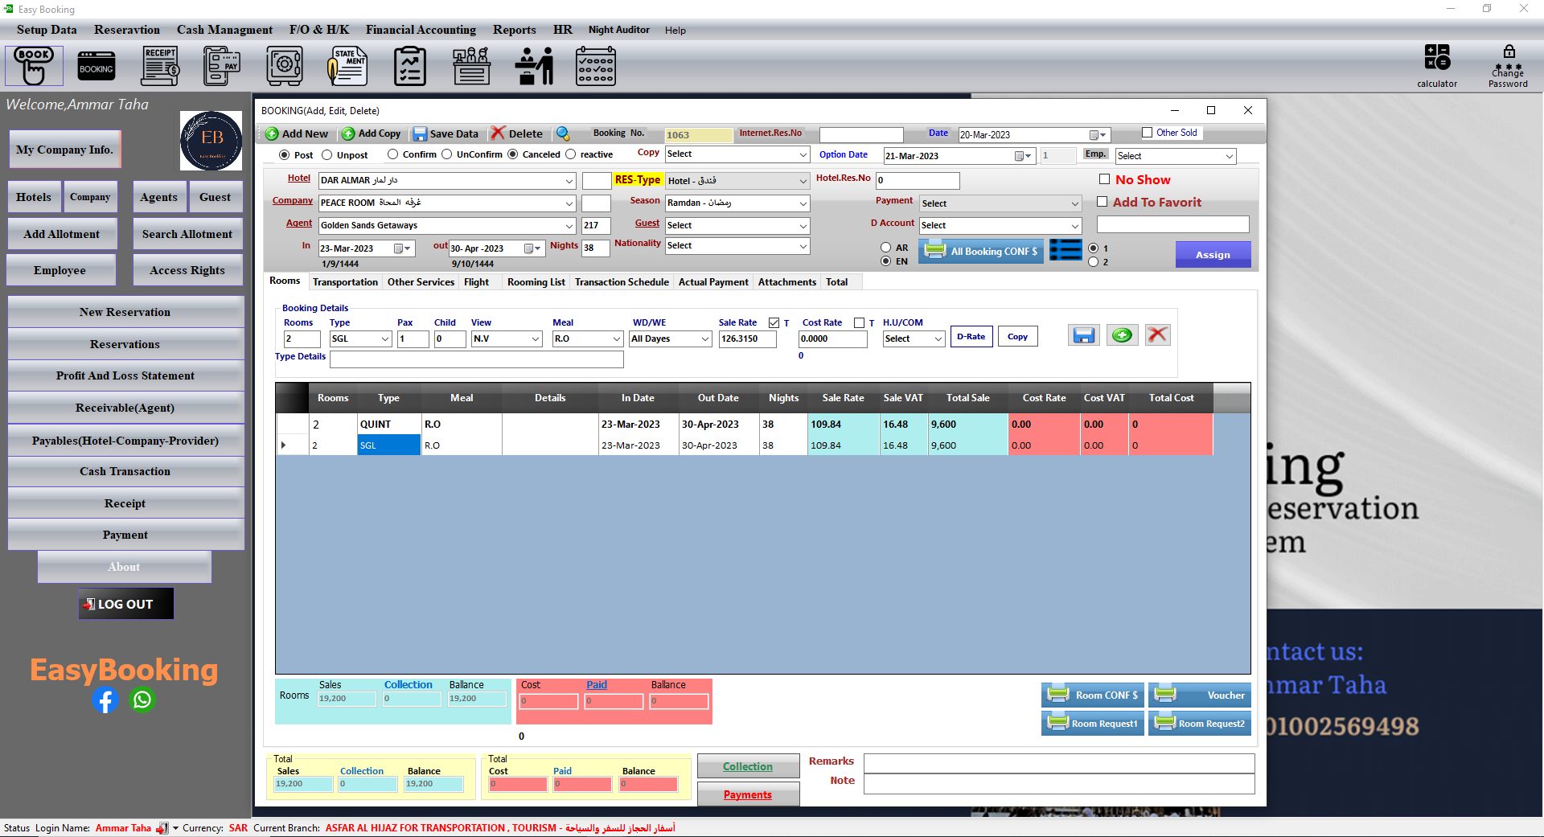Click into the Remarks text field
This screenshot has width=1544, height=837.
coord(1059,762)
